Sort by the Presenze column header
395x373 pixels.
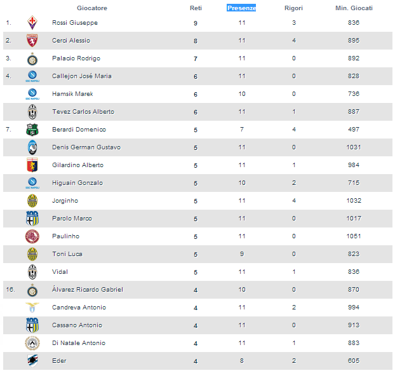[241, 8]
